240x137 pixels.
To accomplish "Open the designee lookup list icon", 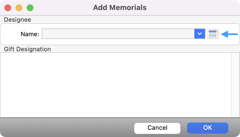I will pos(213,34).
